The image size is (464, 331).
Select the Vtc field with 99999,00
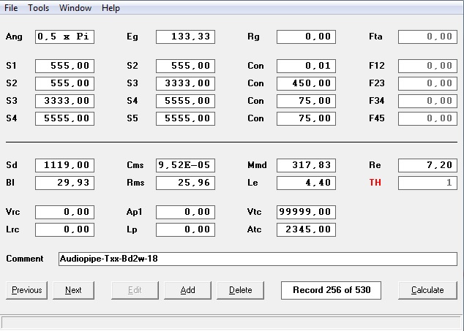pos(306,212)
